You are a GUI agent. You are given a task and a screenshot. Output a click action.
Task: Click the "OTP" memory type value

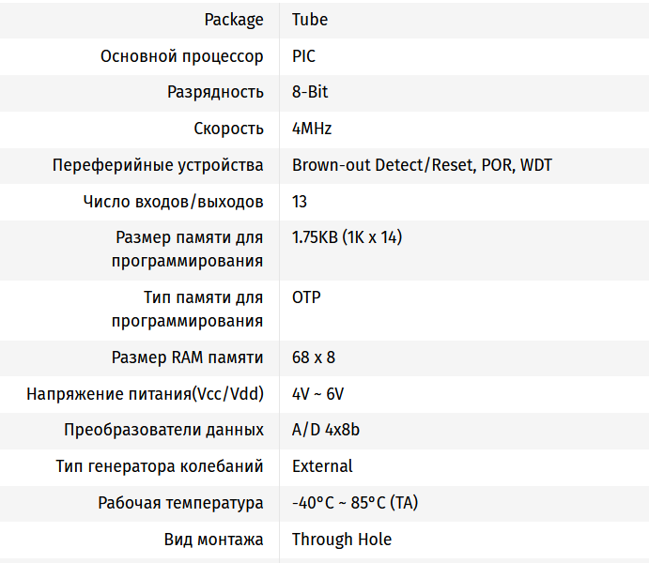point(306,297)
